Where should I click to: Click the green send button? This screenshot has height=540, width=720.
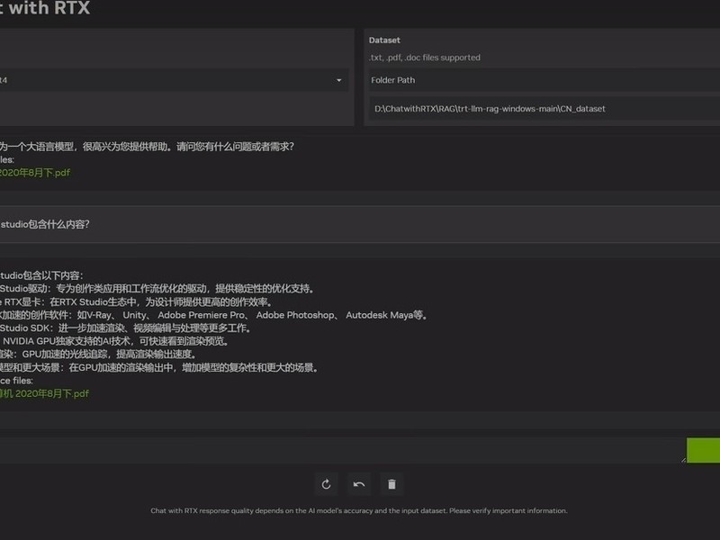click(x=704, y=450)
